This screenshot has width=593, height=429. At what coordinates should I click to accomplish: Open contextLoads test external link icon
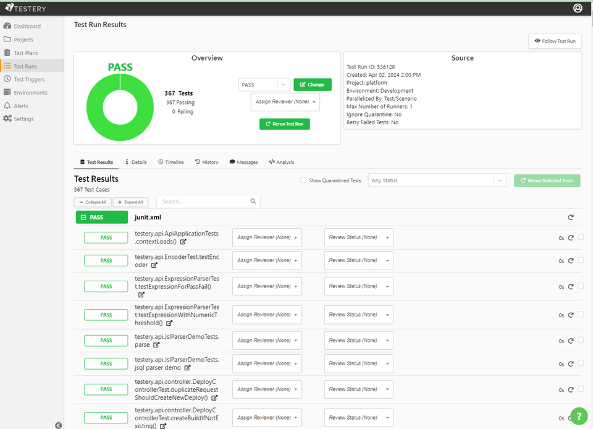pos(183,242)
